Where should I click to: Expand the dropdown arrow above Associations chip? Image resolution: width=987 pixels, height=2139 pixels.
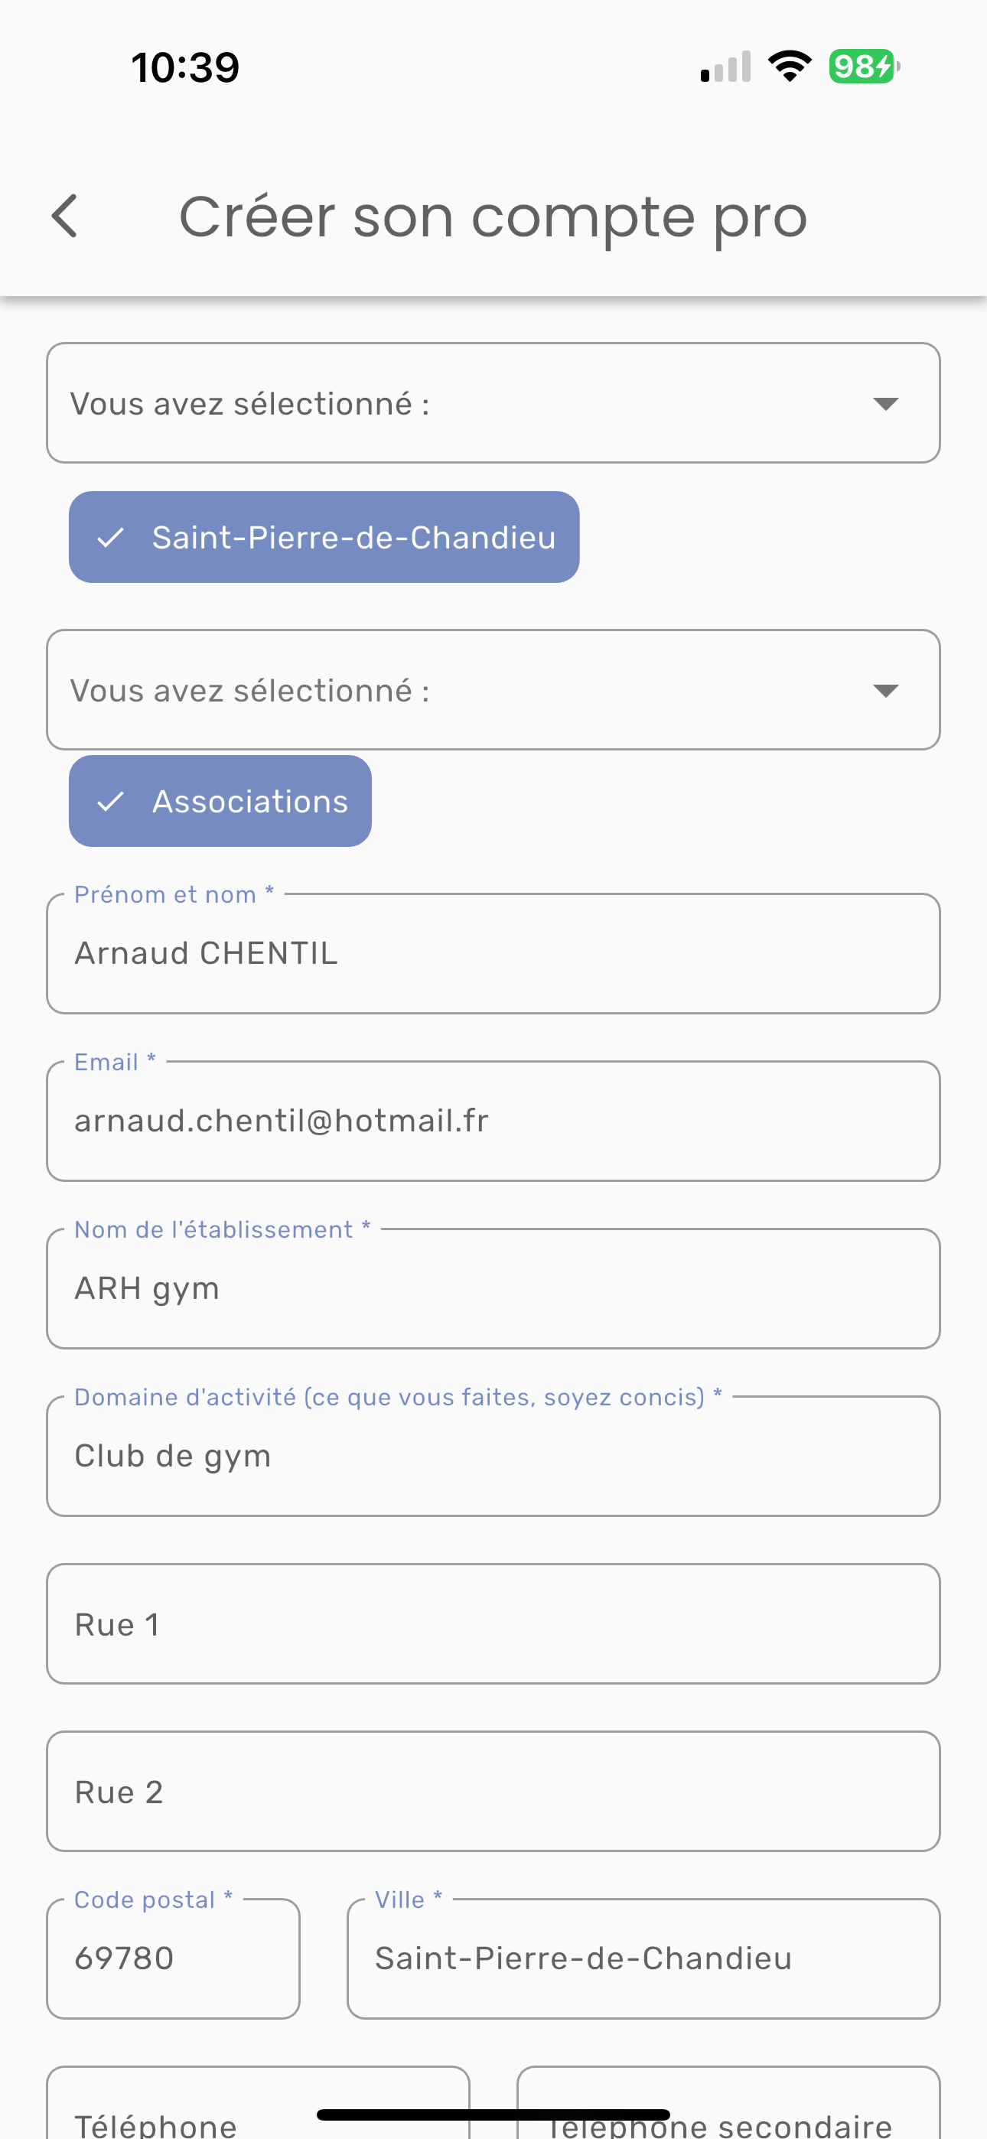tap(886, 690)
